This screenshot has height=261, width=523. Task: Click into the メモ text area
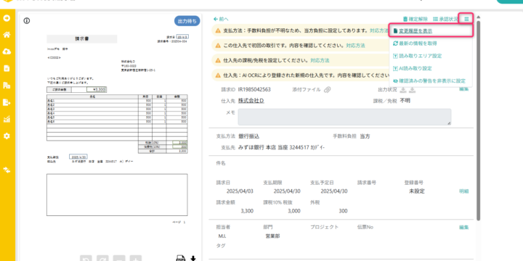[x=344, y=117]
